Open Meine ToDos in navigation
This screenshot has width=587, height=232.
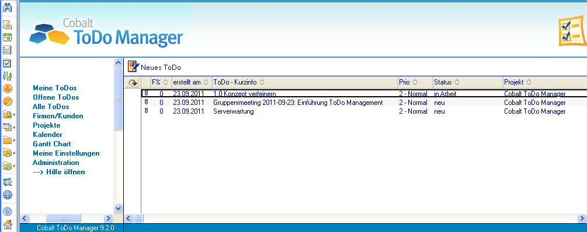pos(55,88)
